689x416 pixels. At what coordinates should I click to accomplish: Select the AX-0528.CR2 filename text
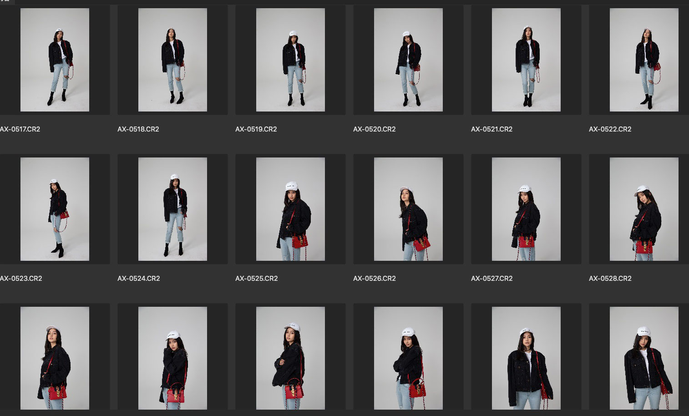610,279
